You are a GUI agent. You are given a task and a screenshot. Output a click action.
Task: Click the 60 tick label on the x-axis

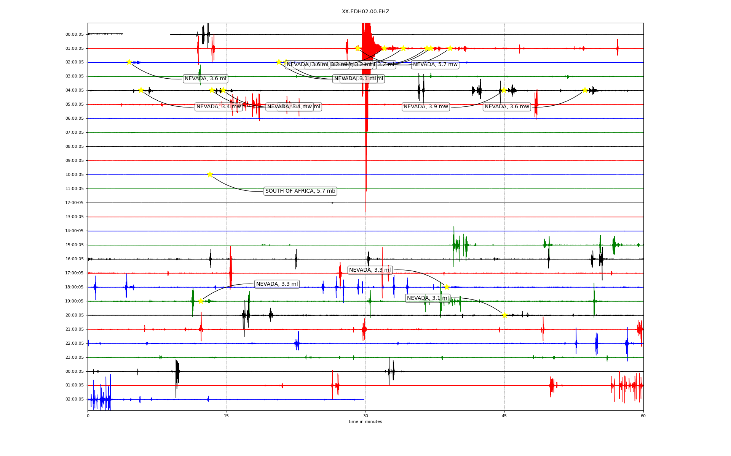(x=643, y=416)
